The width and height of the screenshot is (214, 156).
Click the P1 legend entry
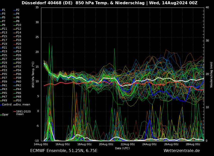[x=4, y=10]
